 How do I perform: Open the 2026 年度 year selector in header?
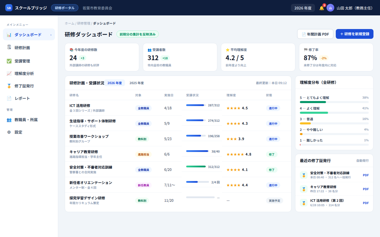pyautogui.click(x=303, y=8)
